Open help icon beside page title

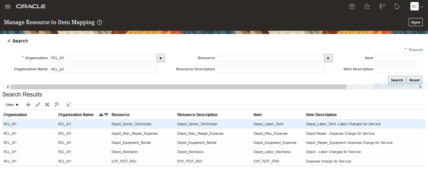[x=100, y=23]
